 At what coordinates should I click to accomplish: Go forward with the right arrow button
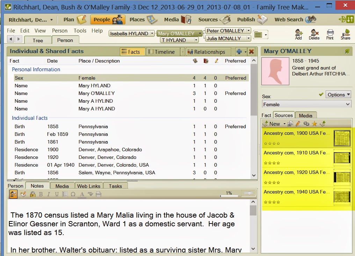pos(19,39)
